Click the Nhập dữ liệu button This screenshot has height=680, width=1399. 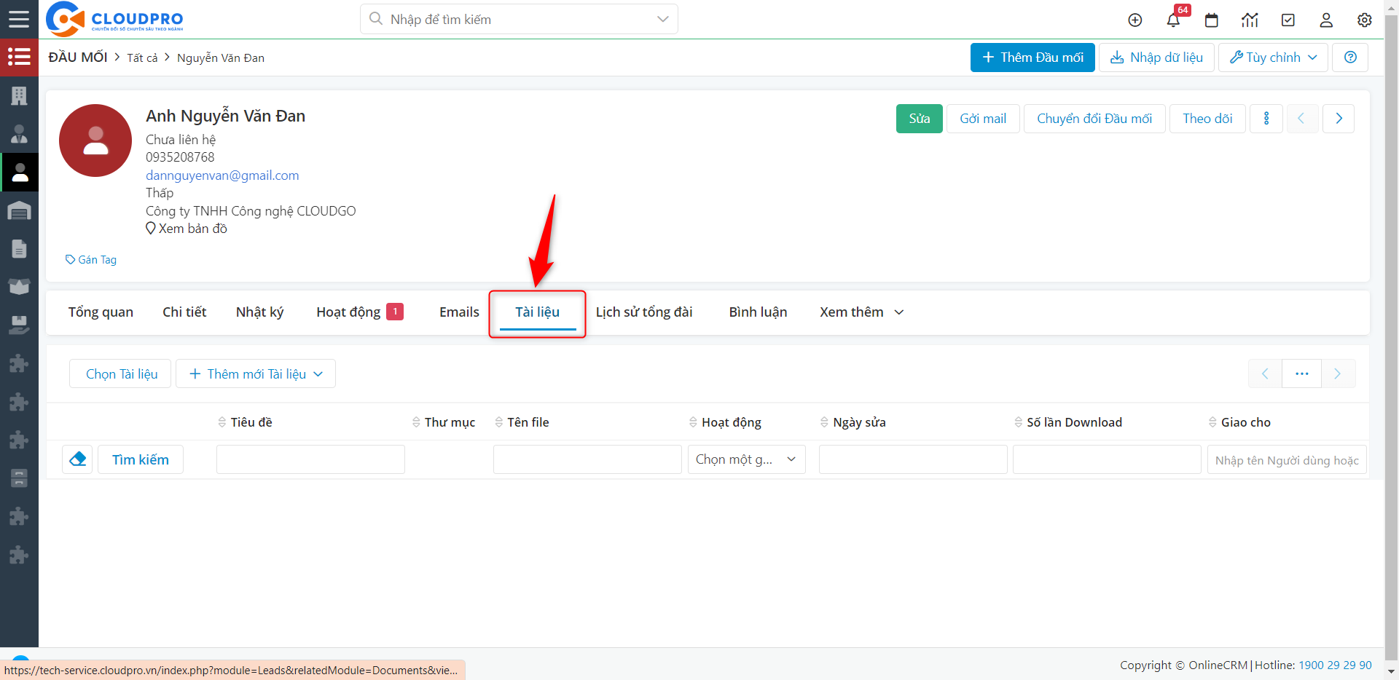click(1156, 58)
